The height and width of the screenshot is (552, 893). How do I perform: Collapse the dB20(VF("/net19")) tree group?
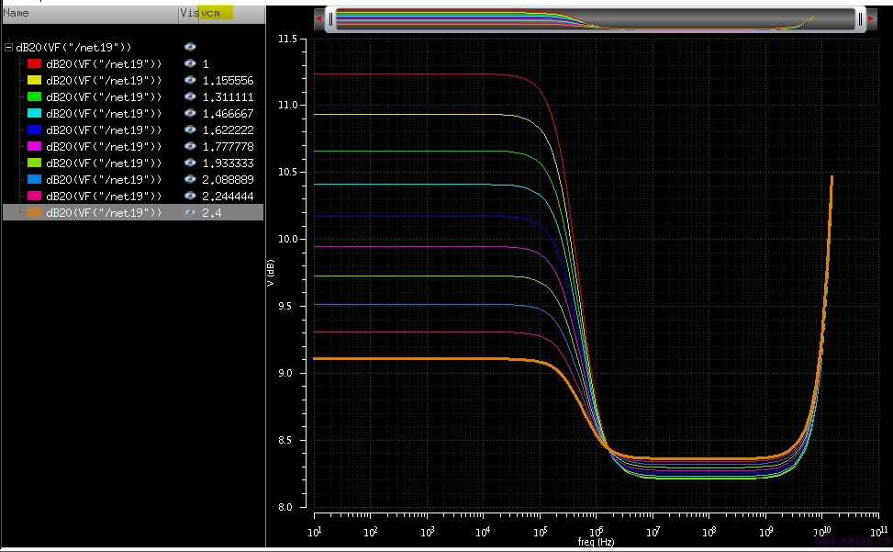(8, 47)
